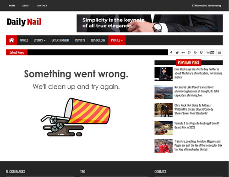This screenshot has width=229, height=177.
Task: Click the Latest News label
Action: 17,53
